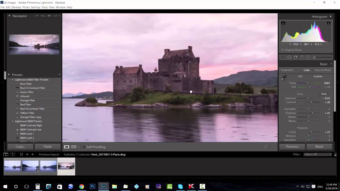340x191 pixels.
Task: Toggle the Original Photo checkbox
Action: 282,50
